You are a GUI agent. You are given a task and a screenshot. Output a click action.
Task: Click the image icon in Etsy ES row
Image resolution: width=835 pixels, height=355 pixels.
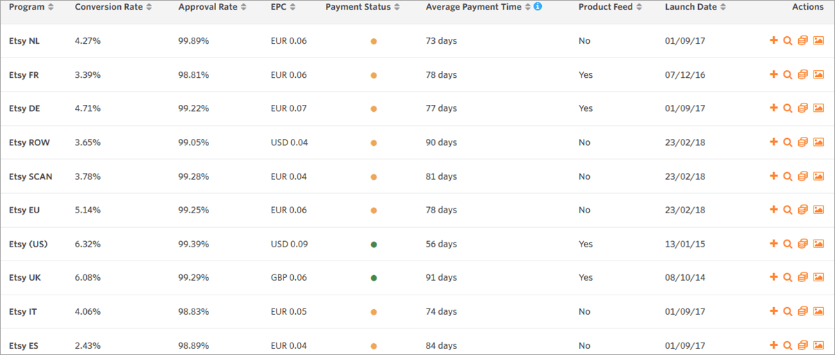point(818,345)
